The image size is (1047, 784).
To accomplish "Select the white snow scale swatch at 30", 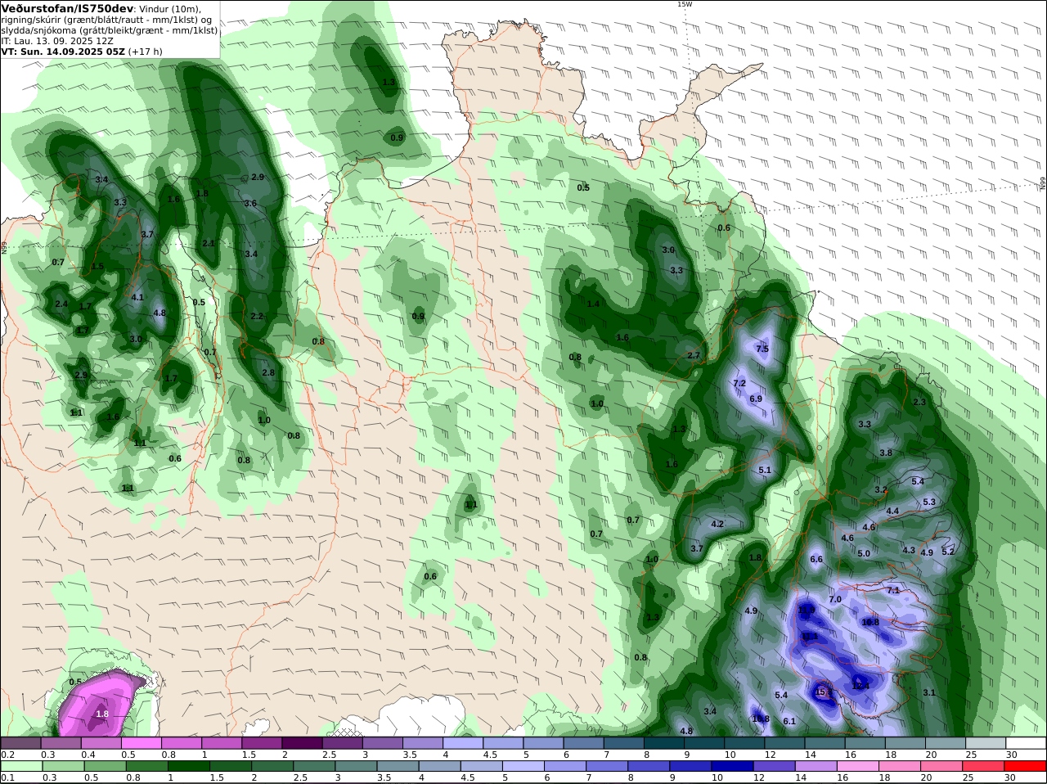I will [x=1026, y=743].
